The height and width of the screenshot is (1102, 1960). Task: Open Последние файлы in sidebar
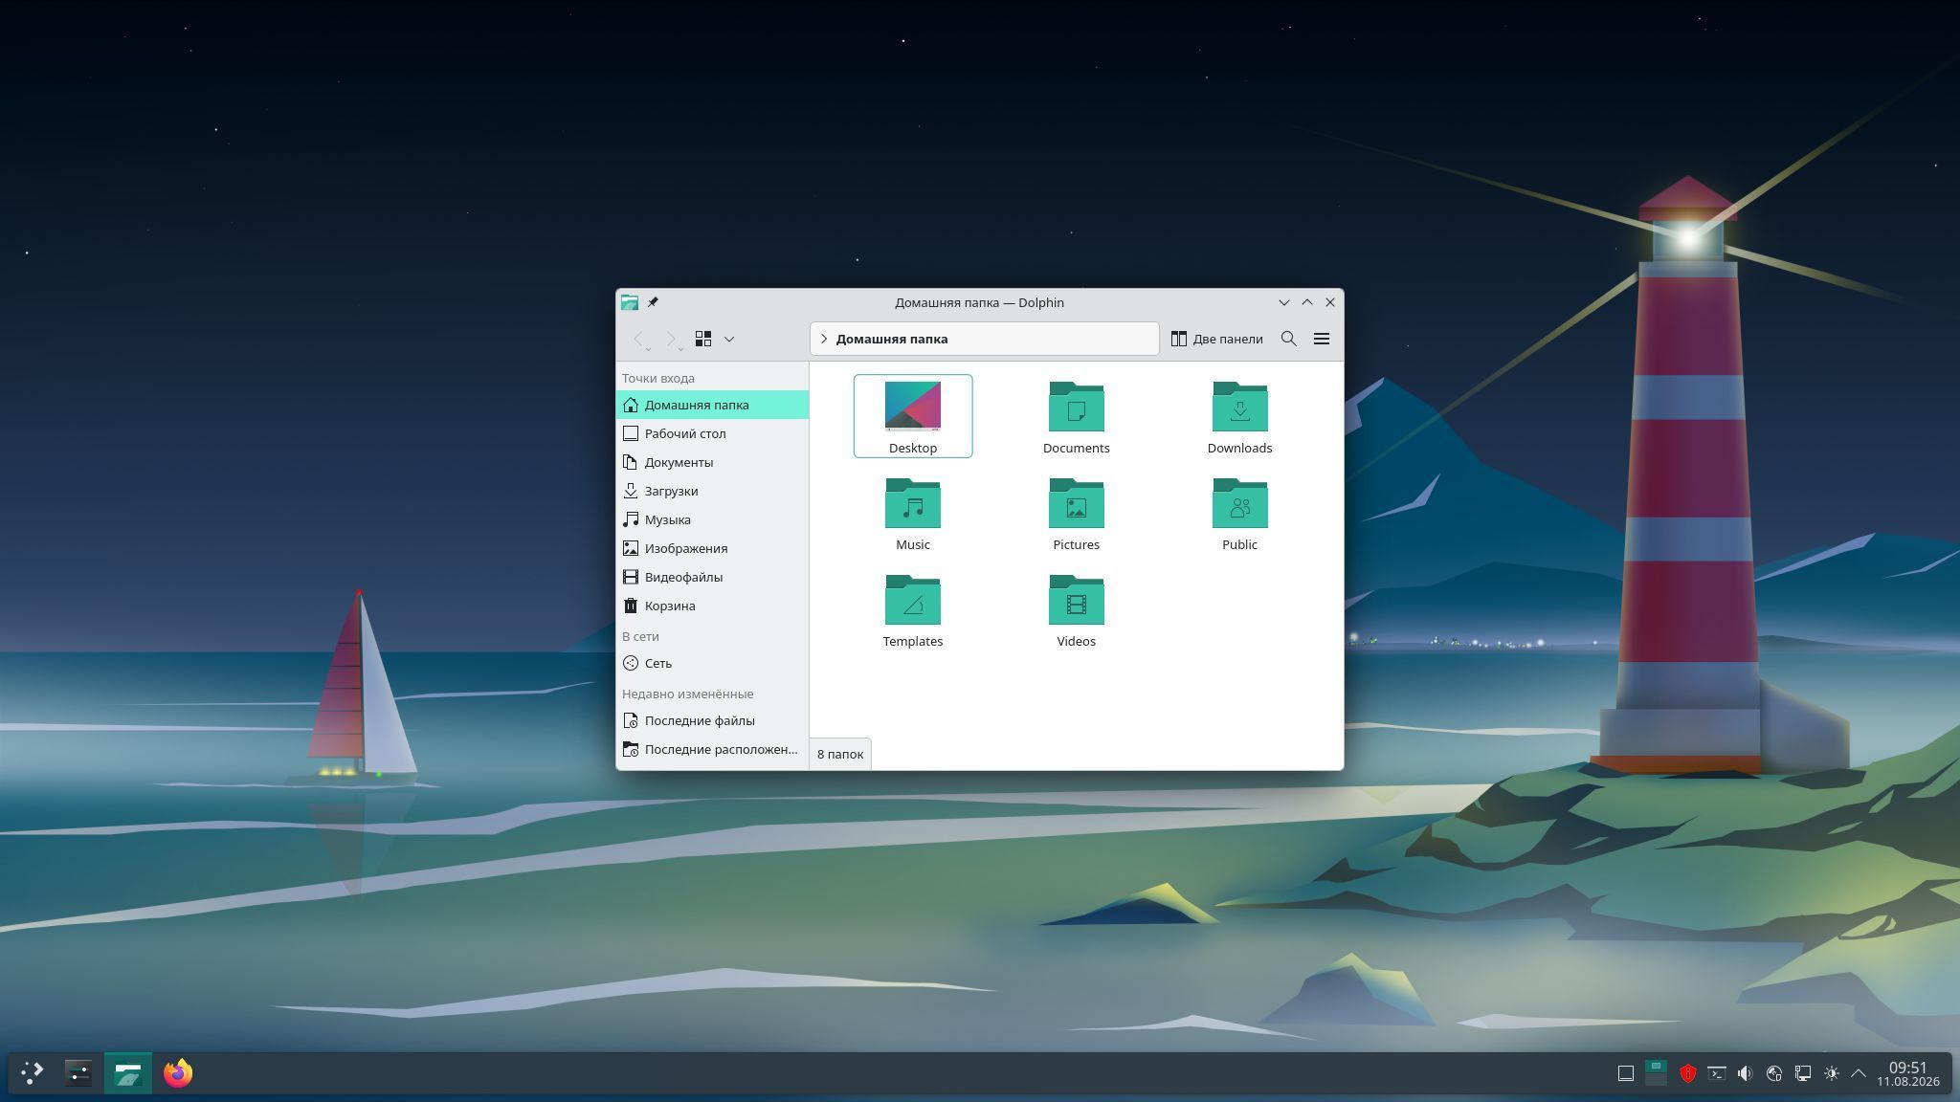713,720
